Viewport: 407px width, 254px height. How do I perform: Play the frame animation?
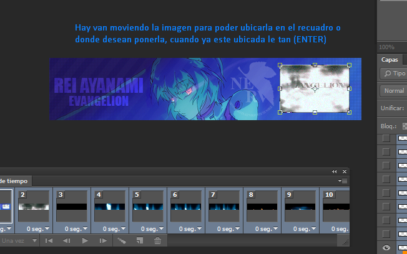[x=85, y=241]
